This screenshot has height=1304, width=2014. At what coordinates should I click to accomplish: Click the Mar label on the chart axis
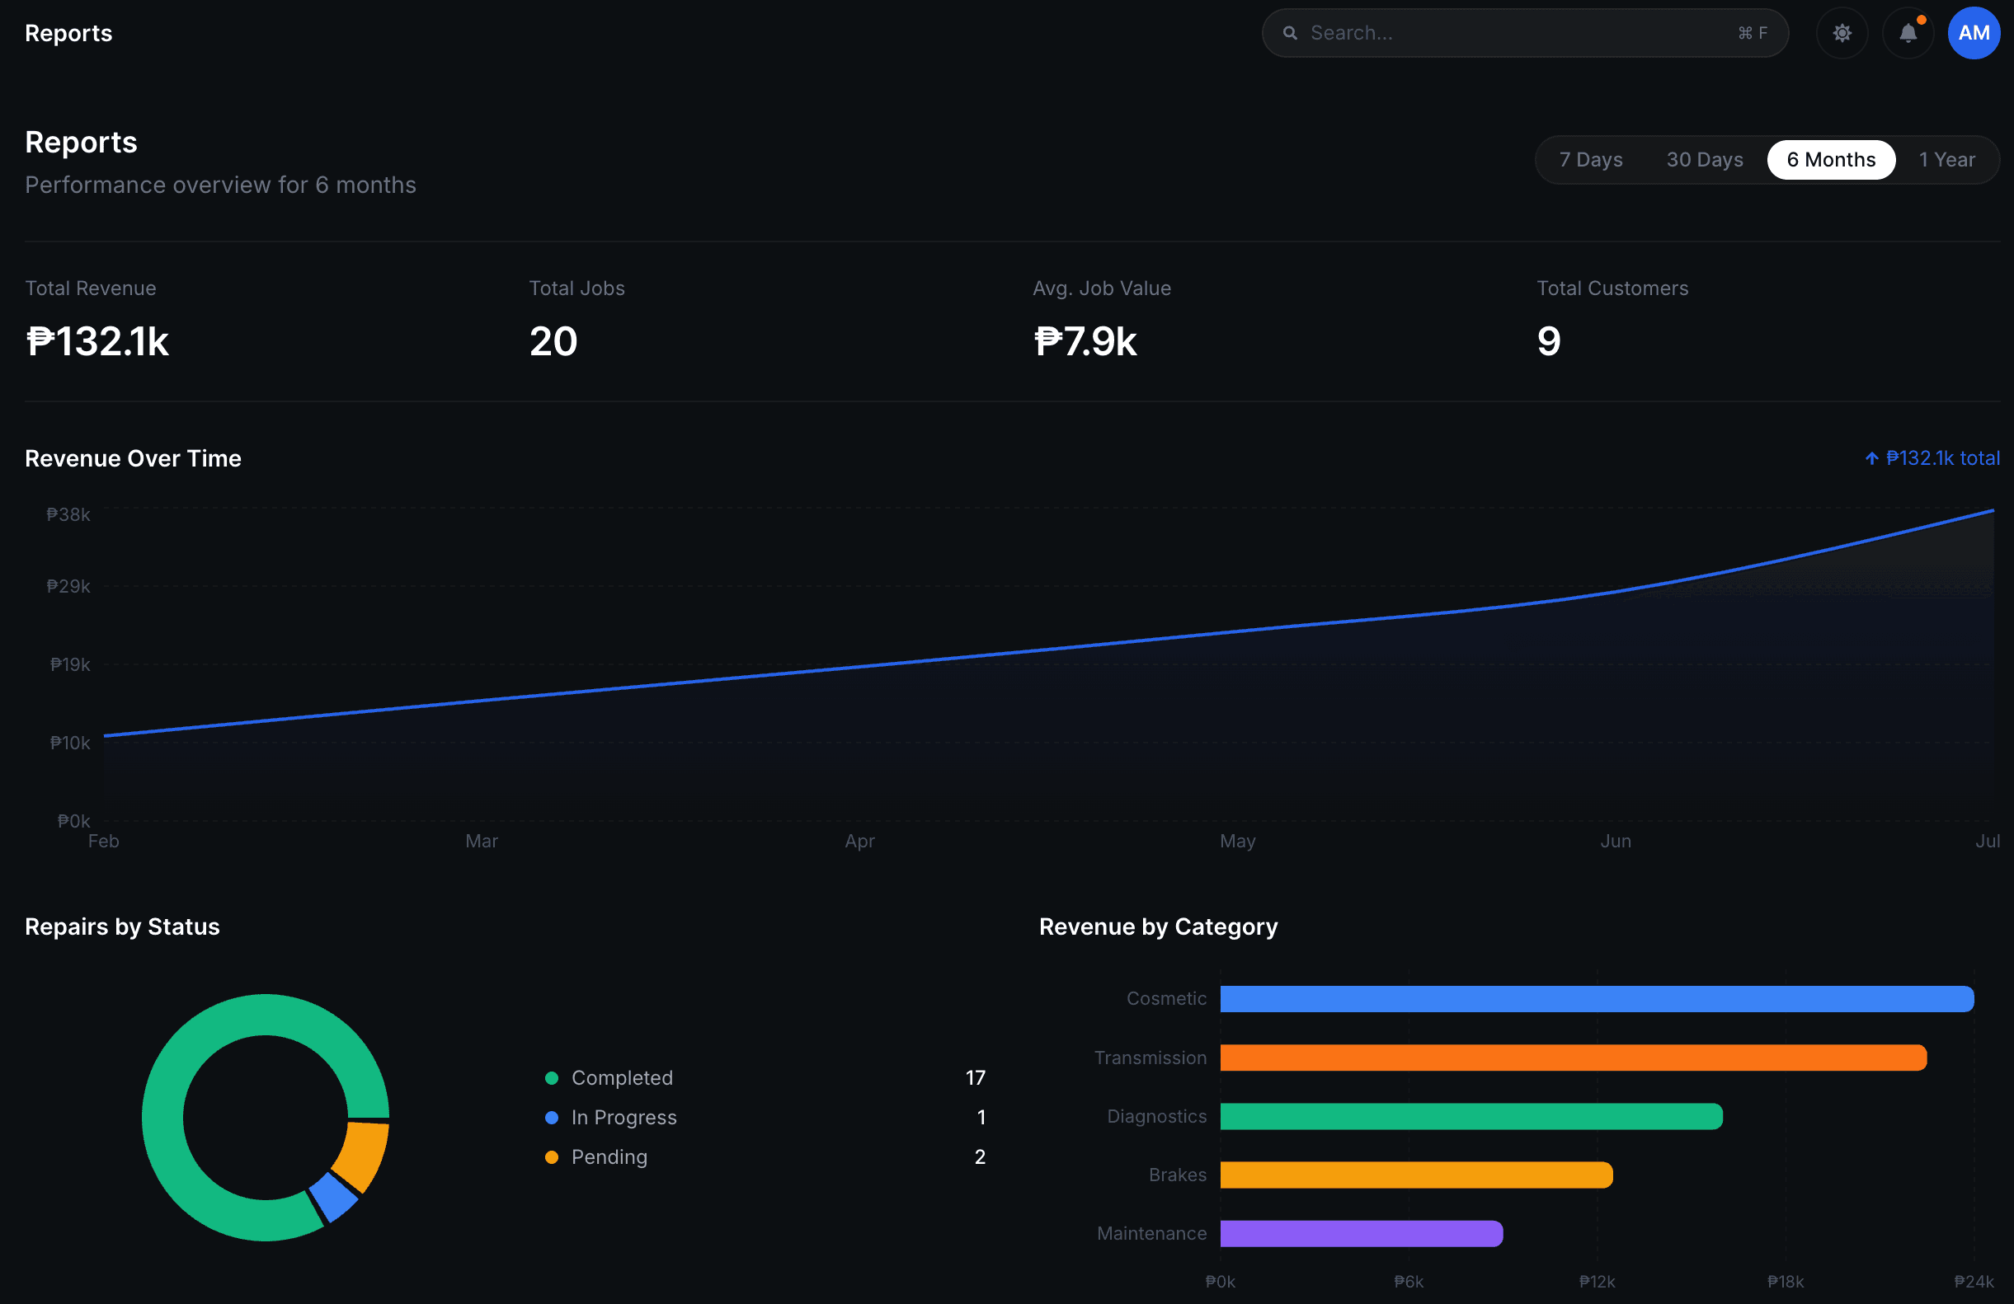pos(482,841)
